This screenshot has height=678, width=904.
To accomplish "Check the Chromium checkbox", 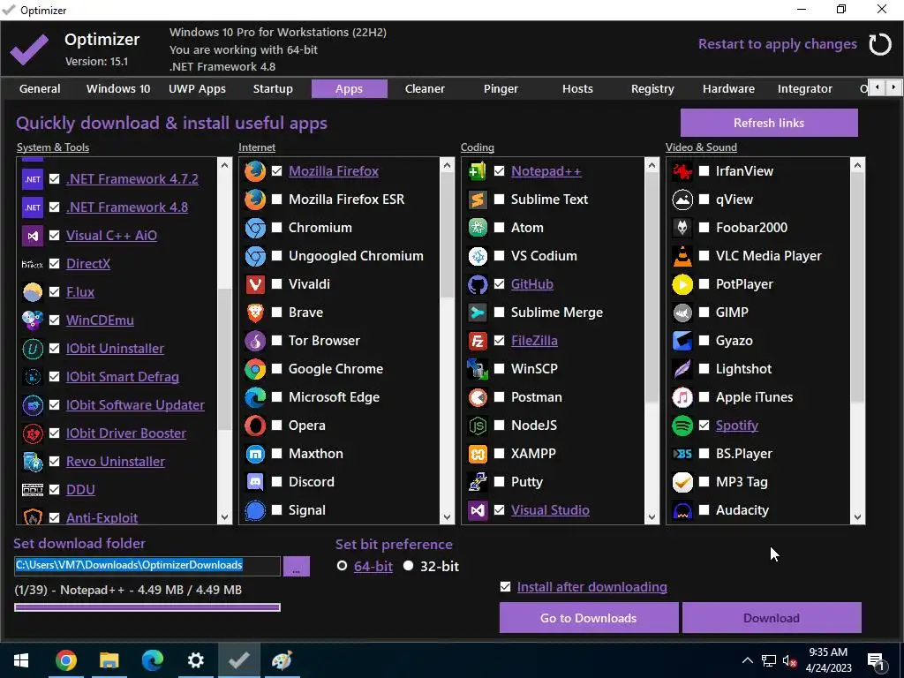I will point(276,228).
